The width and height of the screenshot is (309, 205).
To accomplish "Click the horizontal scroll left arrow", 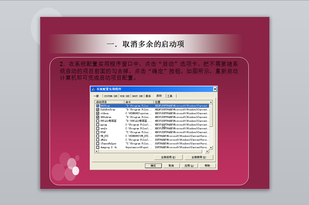I will (x=97, y=151).
